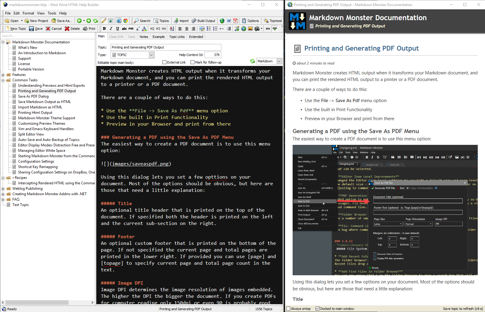
Task: Switch to the Extended tab
Action: pyautogui.click(x=196, y=37)
